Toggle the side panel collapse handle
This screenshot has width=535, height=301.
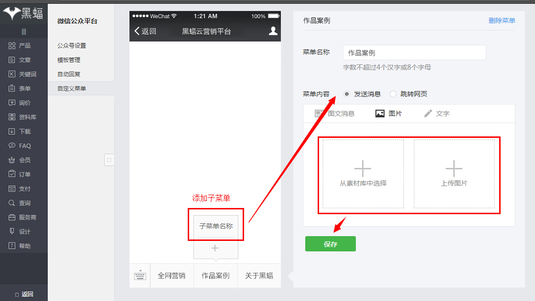109,160
